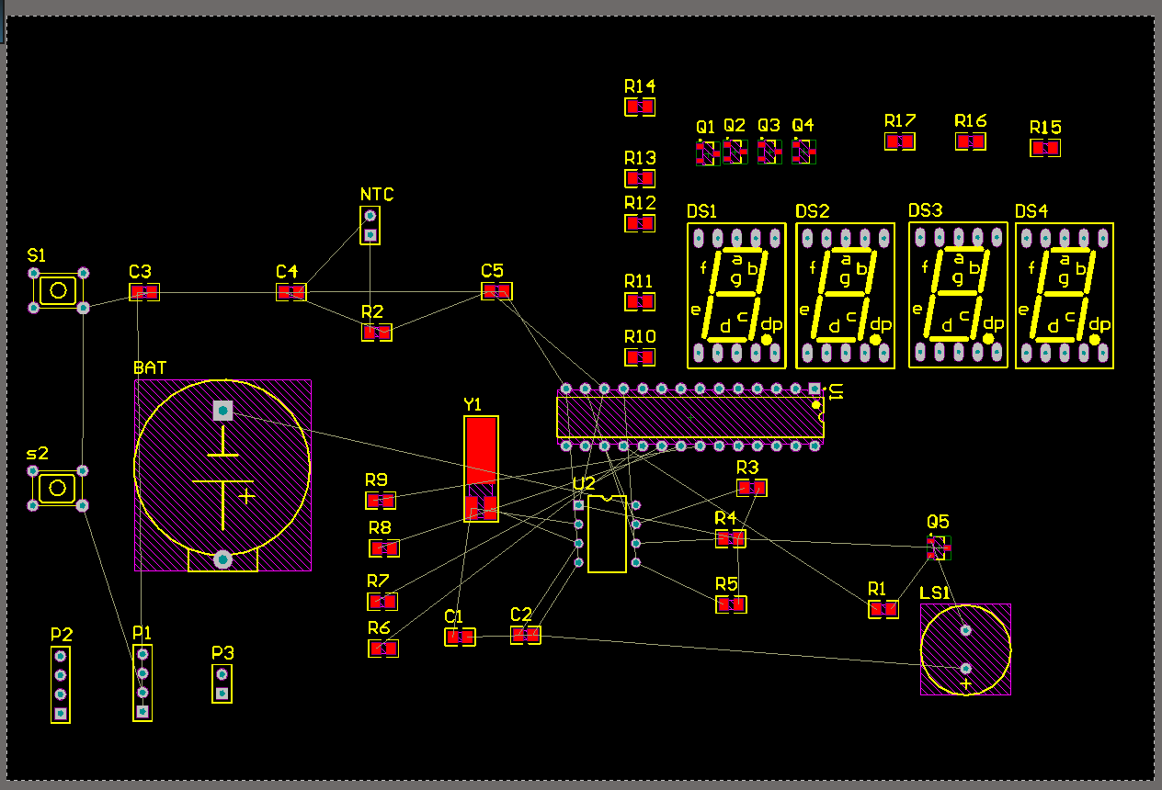The image size is (1162, 790).
Task: Select capacitor C3 footprint
Action: [x=144, y=292]
